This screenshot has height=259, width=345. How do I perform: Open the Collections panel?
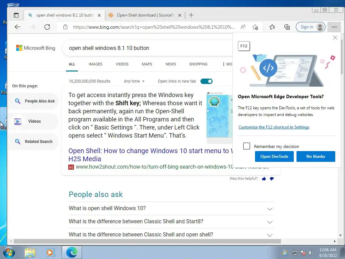(x=287, y=27)
